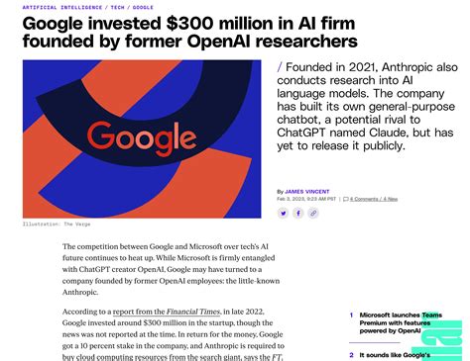Open the Google category breadcrumb
Image resolution: width=470 pixels, height=361 pixels.
pyautogui.click(x=143, y=7)
